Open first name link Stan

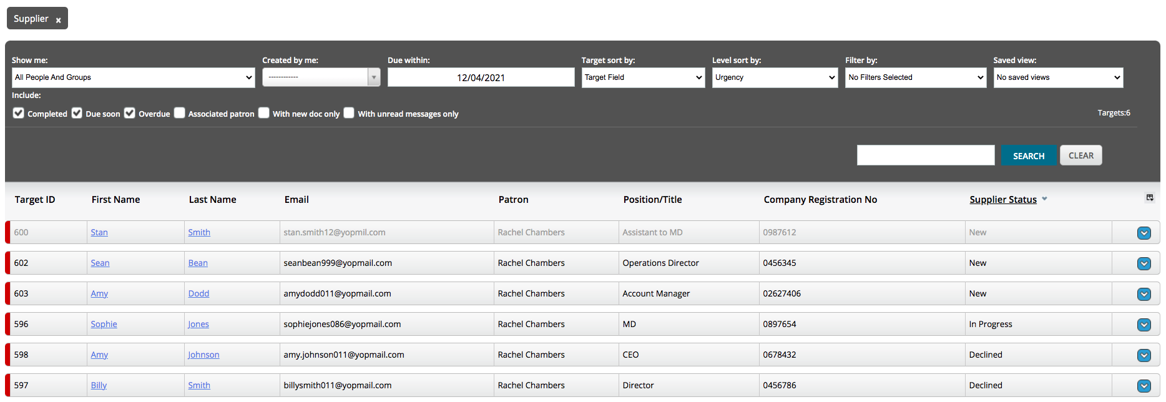(99, 232)
